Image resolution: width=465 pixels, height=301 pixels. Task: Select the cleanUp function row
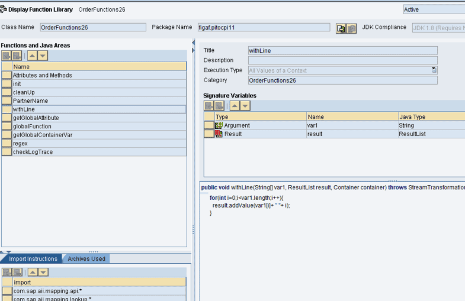99,92
